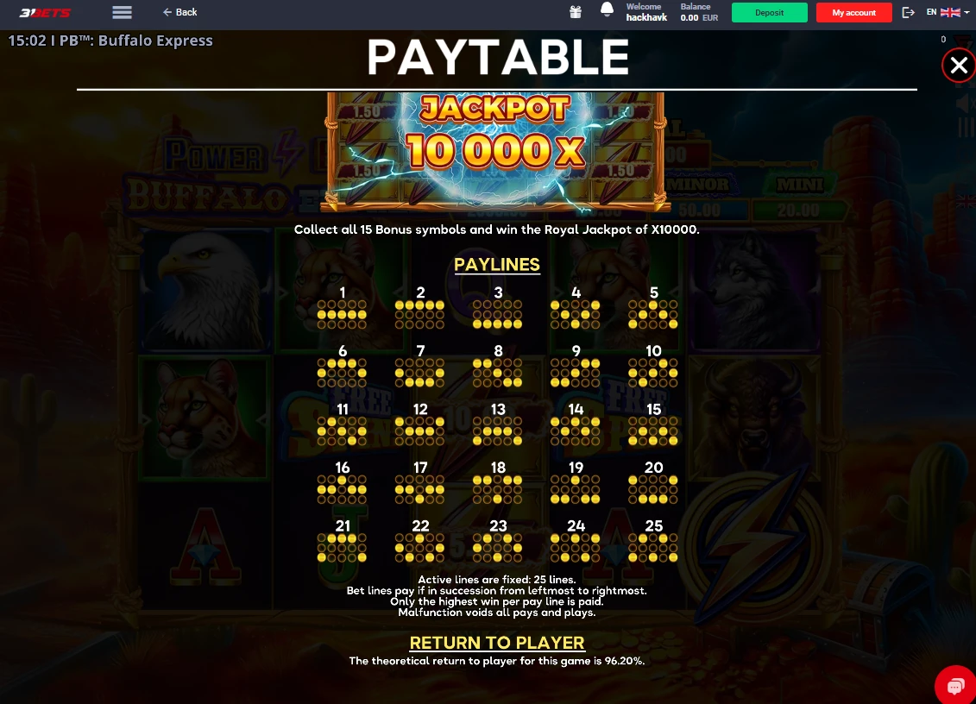Open the live chat bubble icon
The height and width of the screenshot is (704, 976).
point(954,686)
